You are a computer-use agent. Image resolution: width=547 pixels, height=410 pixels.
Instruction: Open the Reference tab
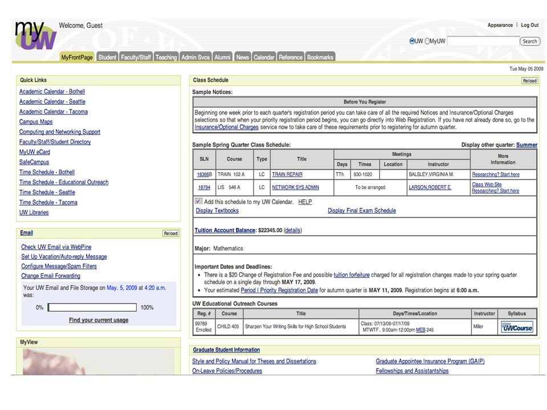pos(291,57)
